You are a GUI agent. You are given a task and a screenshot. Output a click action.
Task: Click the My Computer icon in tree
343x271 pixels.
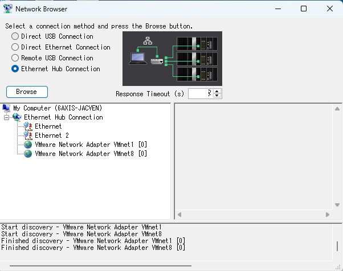point(6,108)
